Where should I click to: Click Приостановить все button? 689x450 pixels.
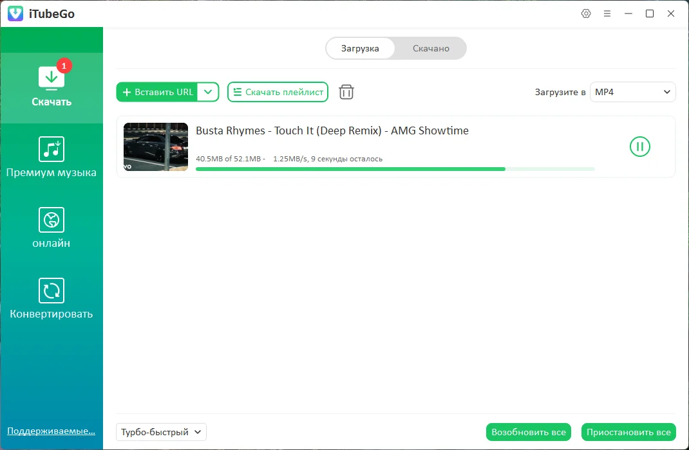pyautogui.click(x=628, y=432)
